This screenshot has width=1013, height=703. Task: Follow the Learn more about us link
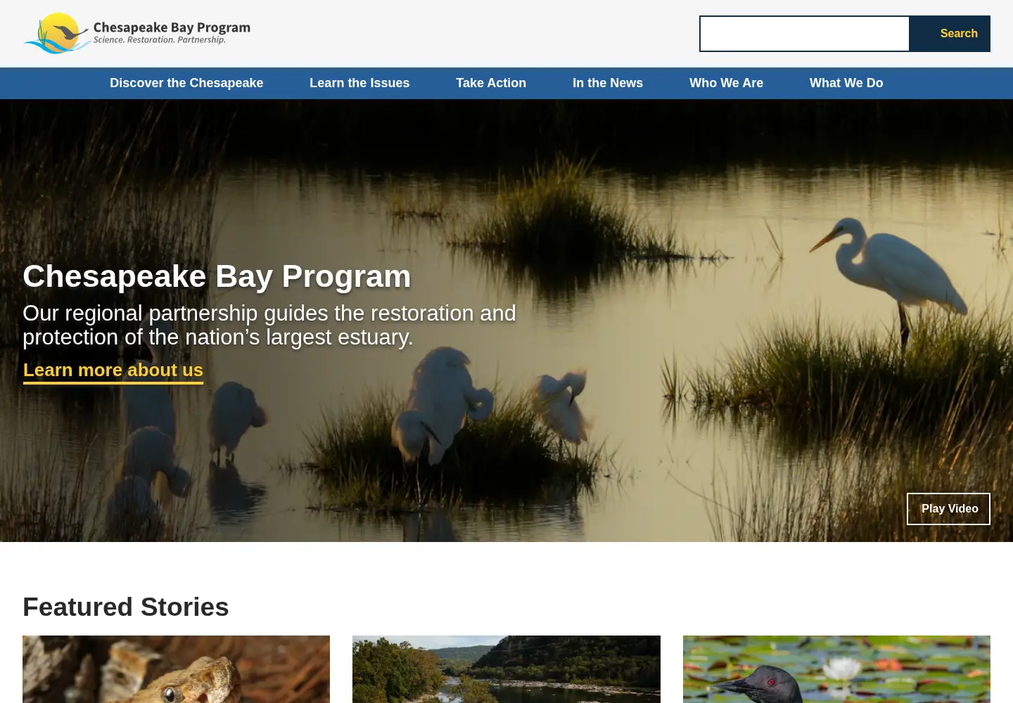(113, 370)
